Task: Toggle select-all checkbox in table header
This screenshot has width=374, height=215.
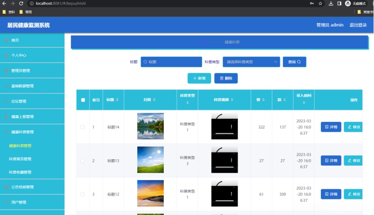Action: pyautogui.click(x=83, y=100)
